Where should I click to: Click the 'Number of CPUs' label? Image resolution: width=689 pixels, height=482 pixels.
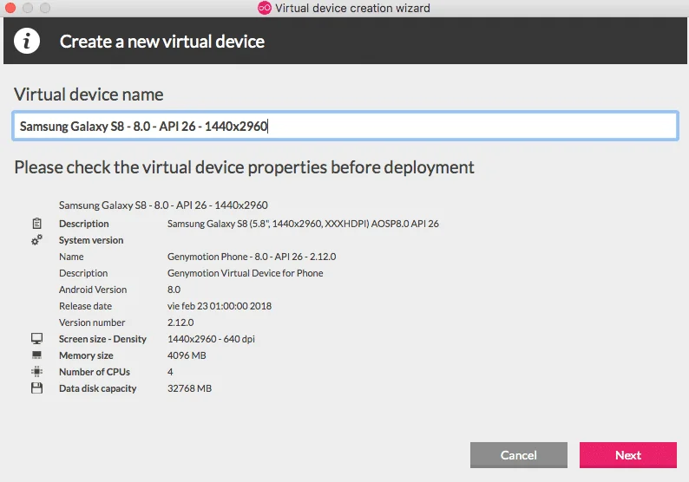point(95,372)
